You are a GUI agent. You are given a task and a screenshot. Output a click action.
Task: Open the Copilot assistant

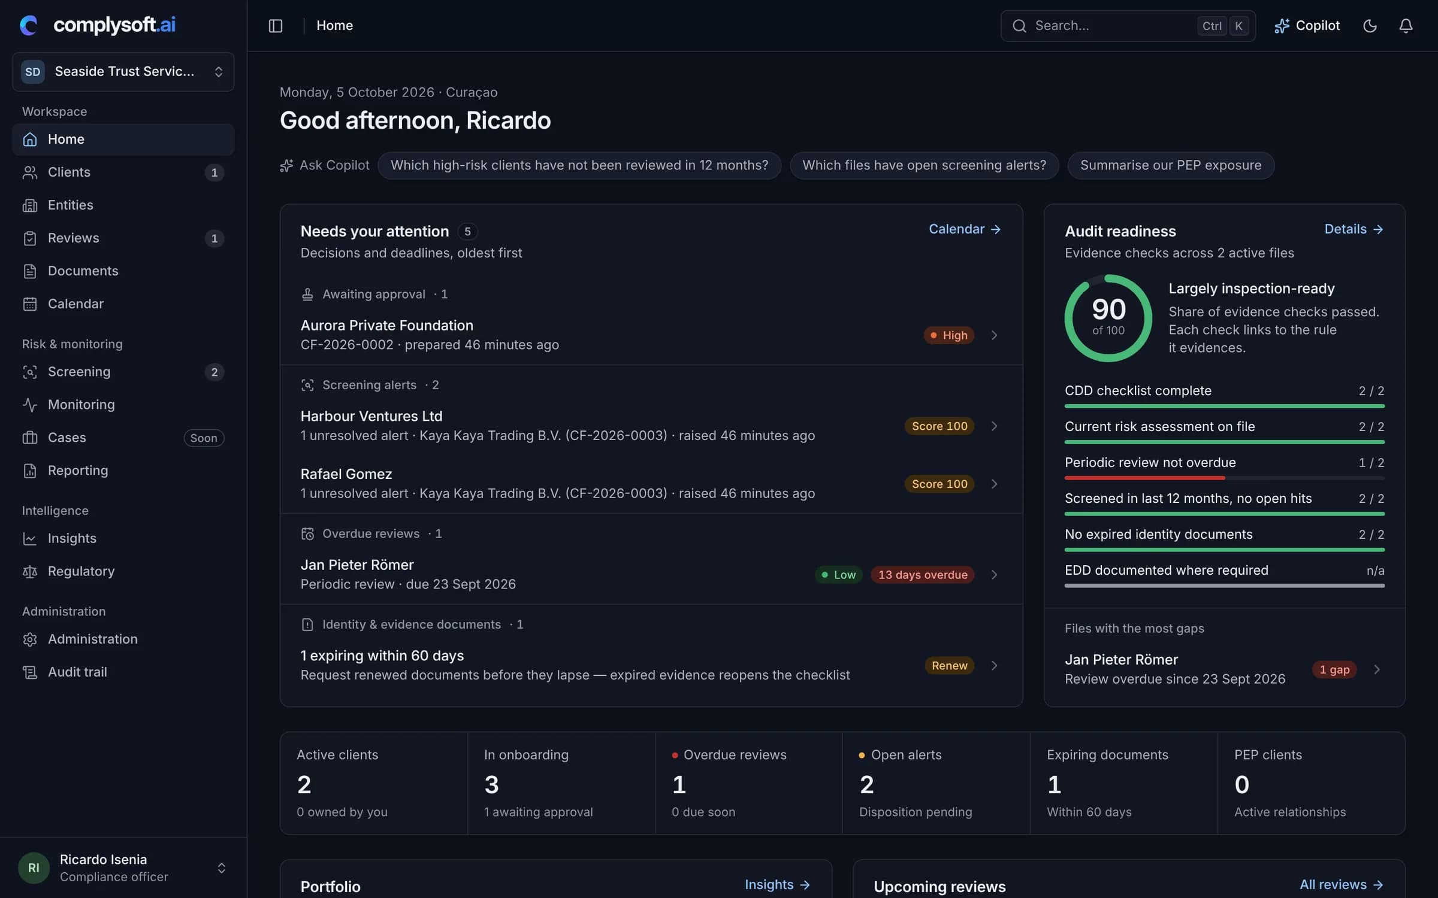(1307, 26)
